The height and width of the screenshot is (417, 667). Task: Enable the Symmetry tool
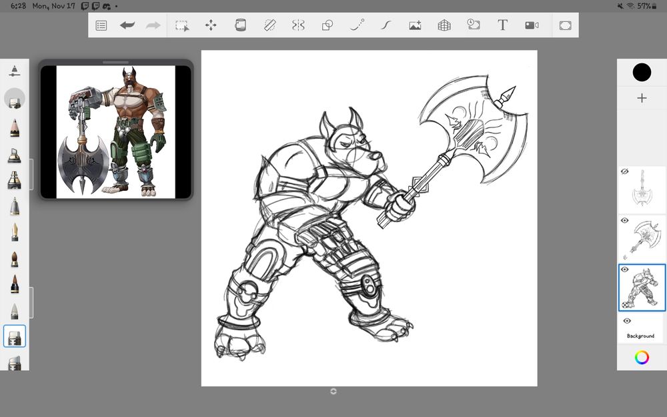(298, 25)
